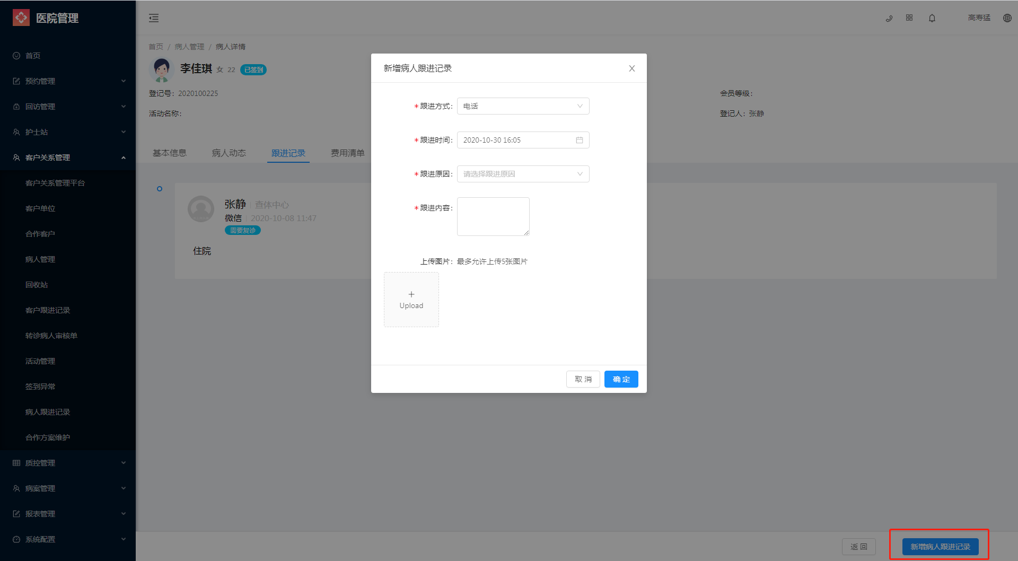
Task: Click the 已签到 status badge
Action: coord(253,69)
